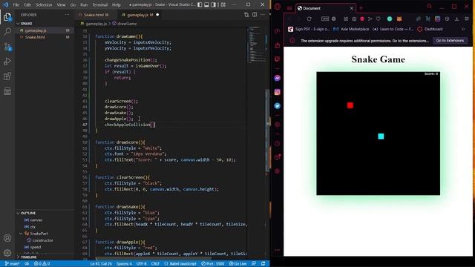Screen dimensions: 475x267
Task: Click browser search icon in title bar
Action: click(x=429, y=6)
